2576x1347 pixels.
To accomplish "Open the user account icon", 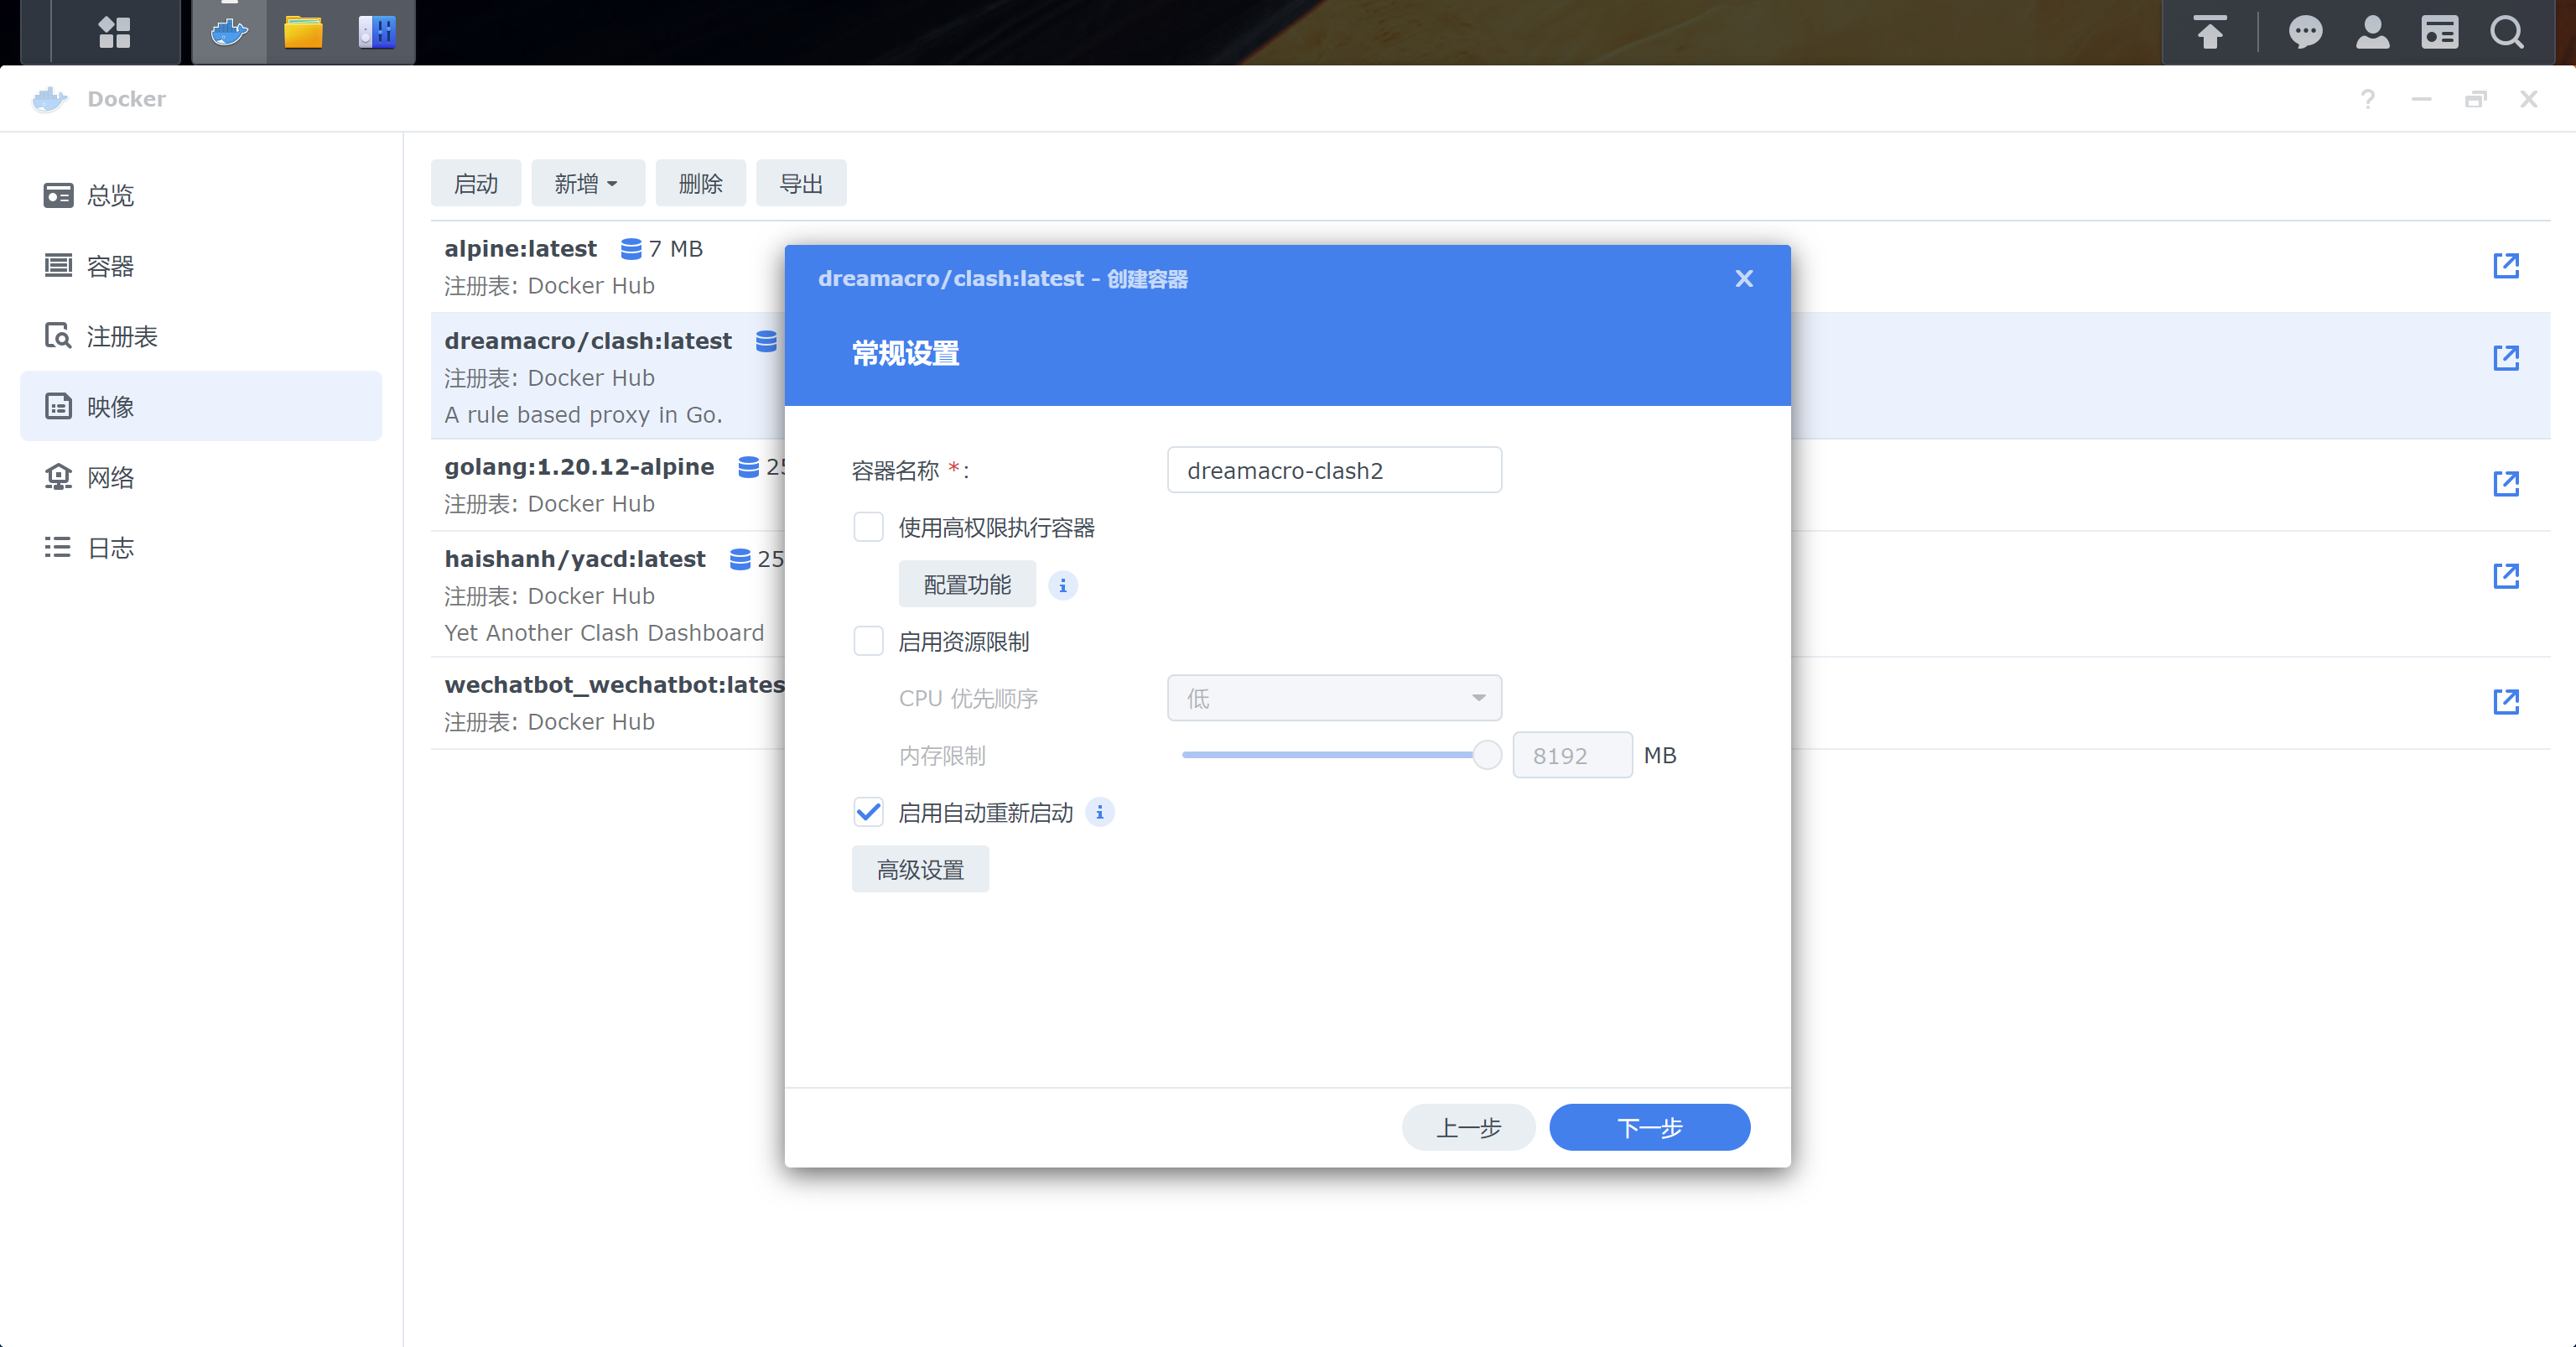I will (2372, 32).
